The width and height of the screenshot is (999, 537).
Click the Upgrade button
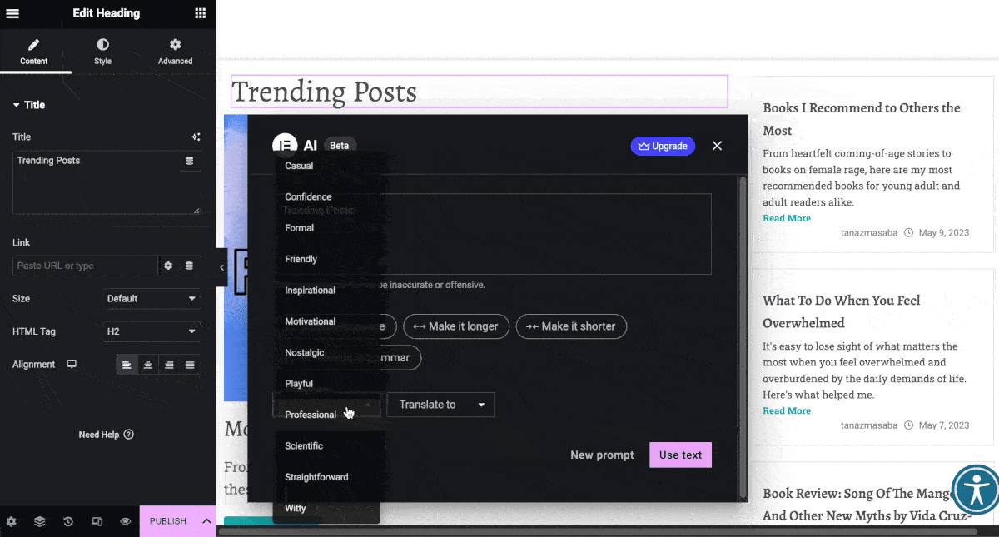tap(663, 146)
